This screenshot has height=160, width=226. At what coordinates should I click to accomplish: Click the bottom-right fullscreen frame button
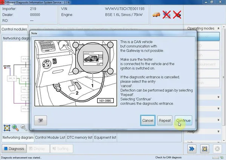pos(205,149)
